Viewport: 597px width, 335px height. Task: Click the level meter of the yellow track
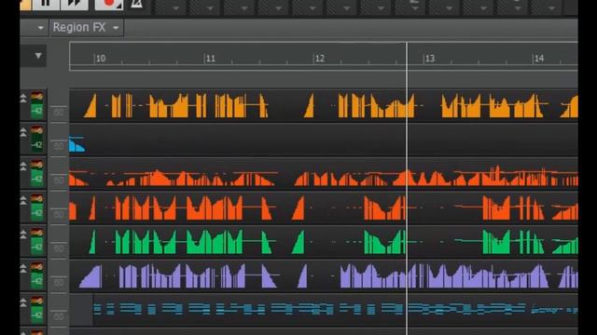(x=37, y=105)
